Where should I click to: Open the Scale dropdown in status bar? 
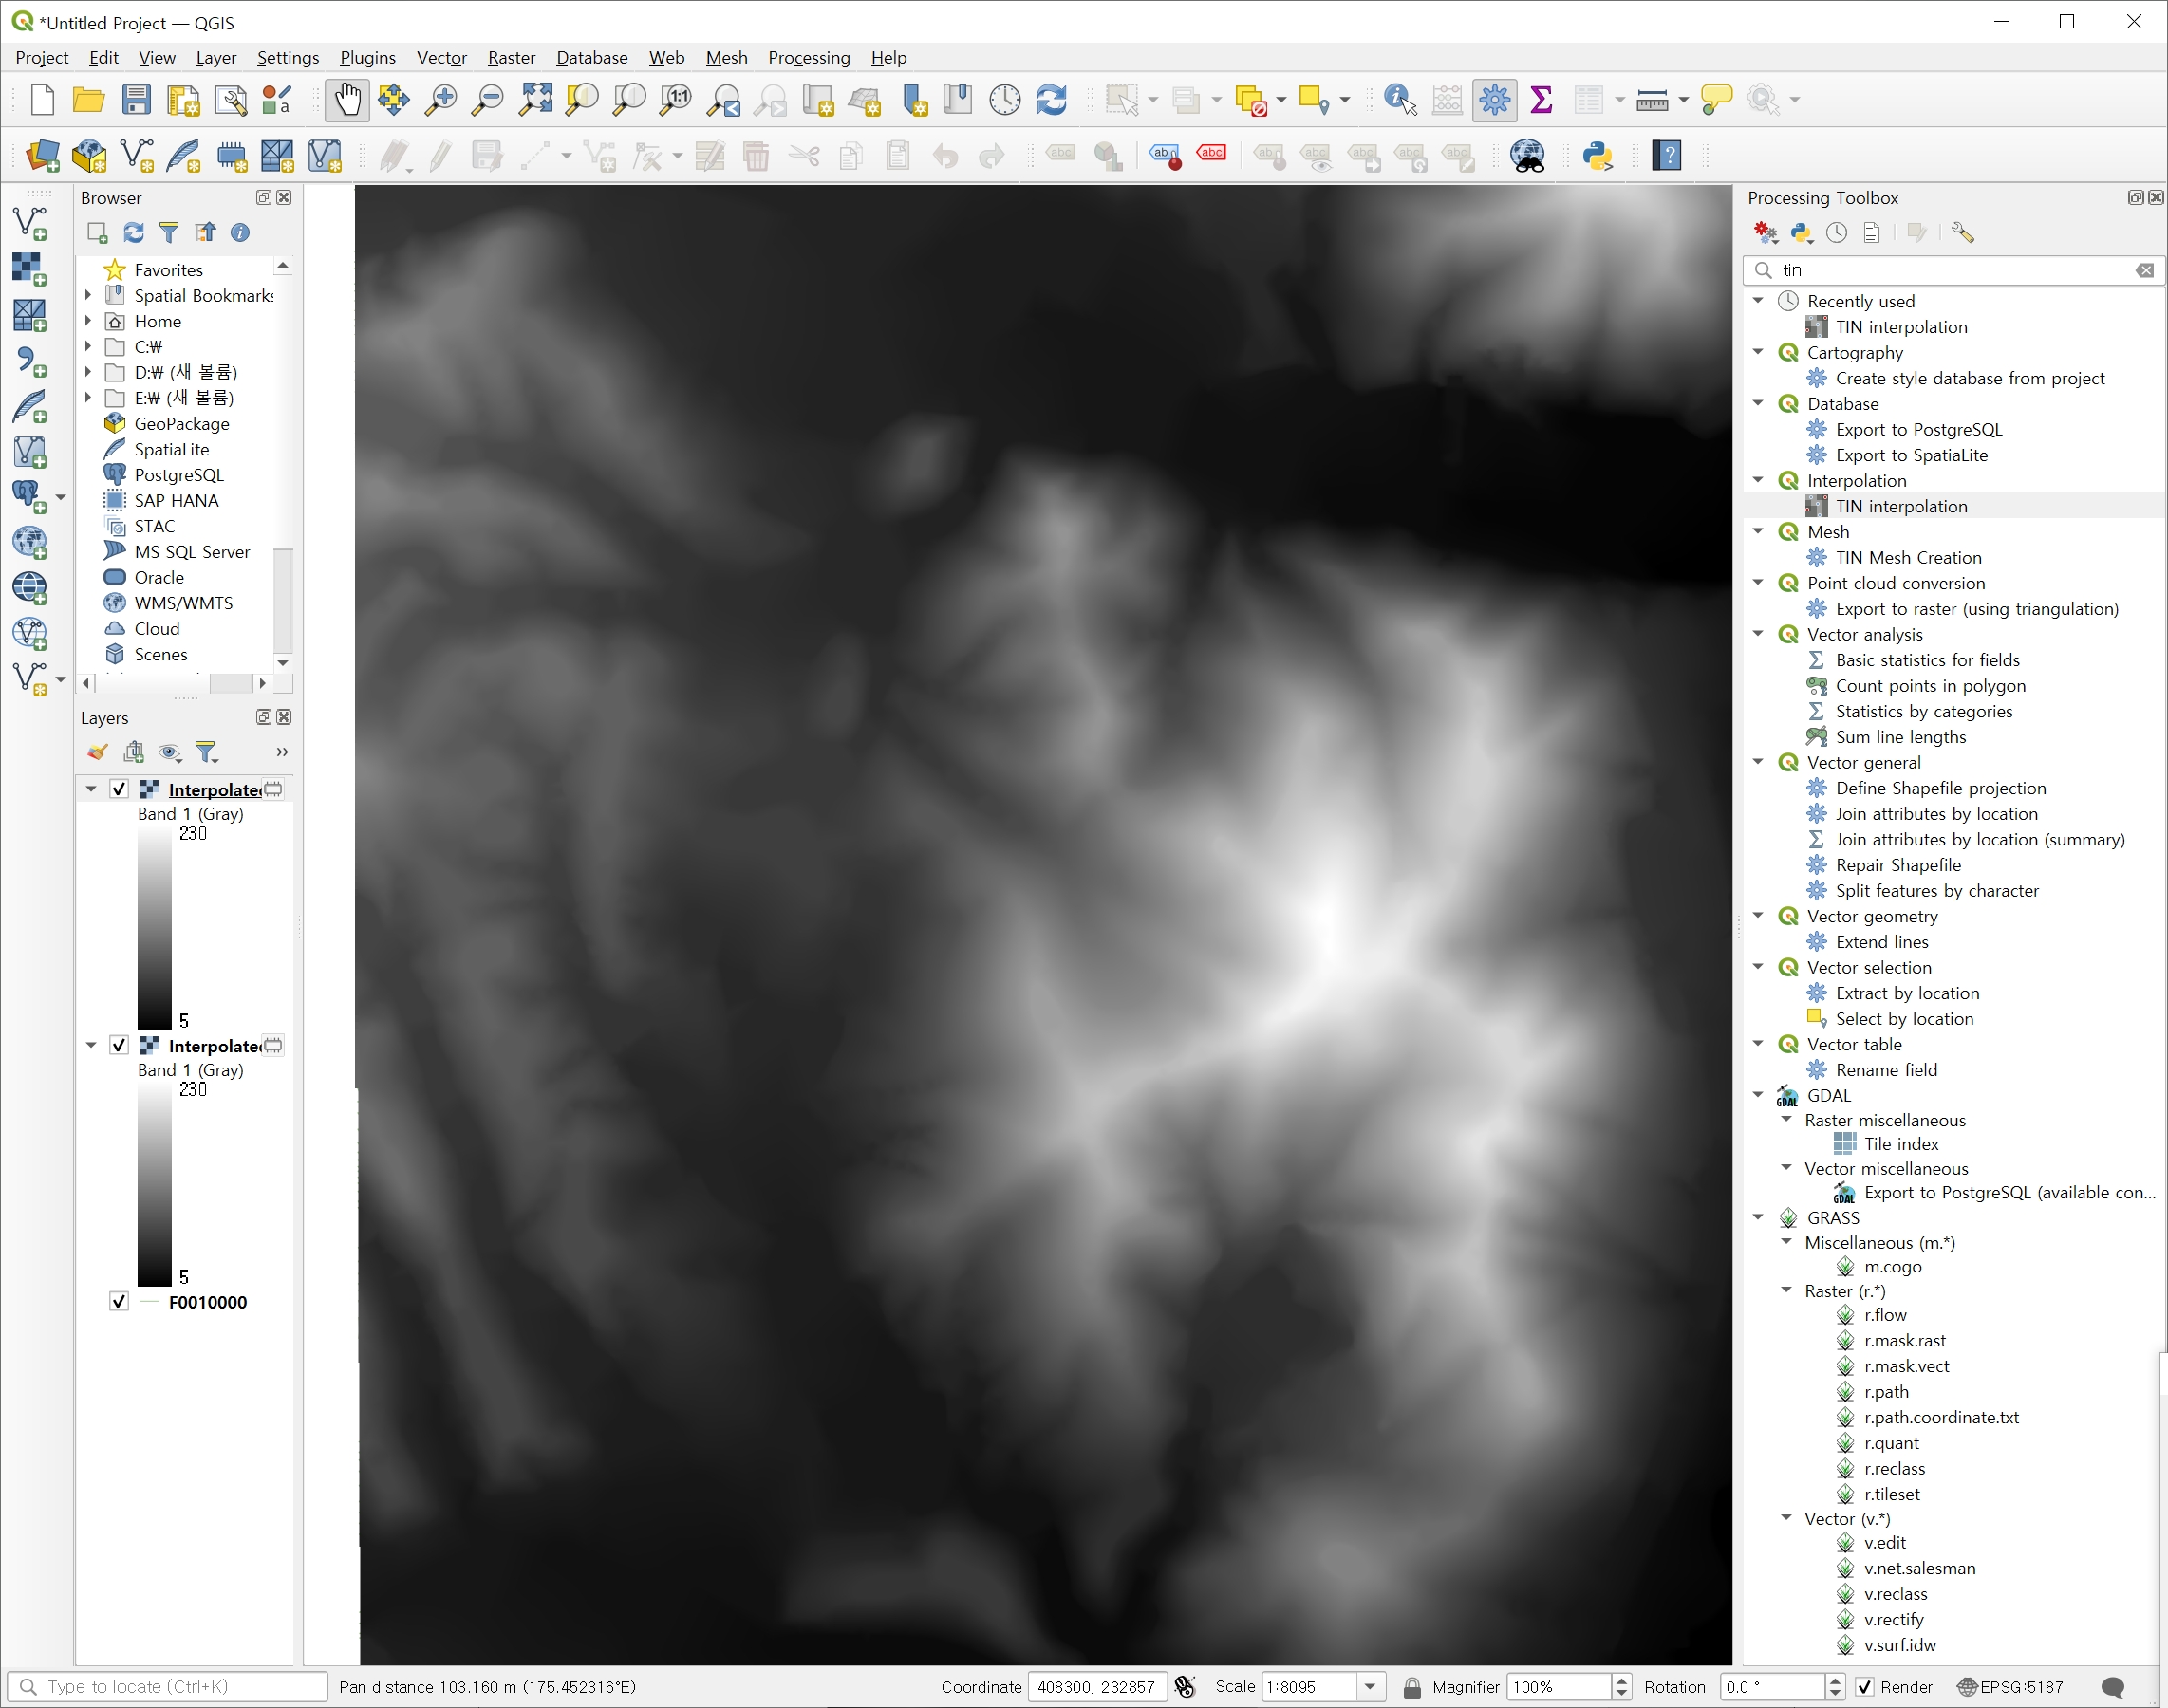click(1370, 1687)
